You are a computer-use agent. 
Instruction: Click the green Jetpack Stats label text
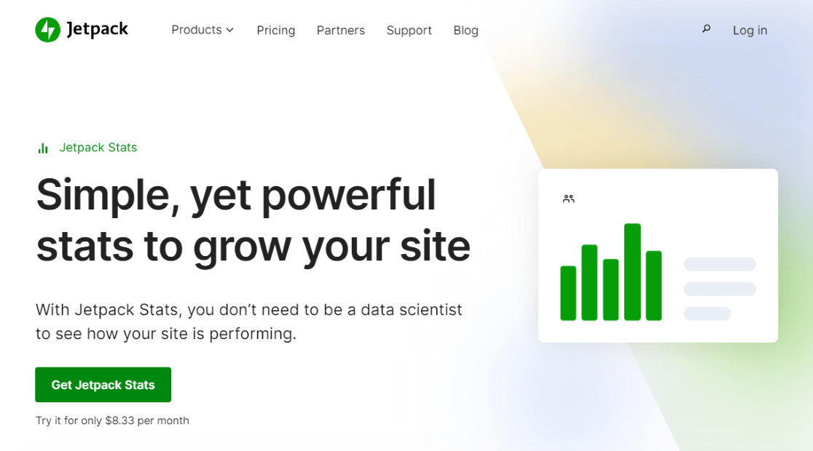(98, 148)
